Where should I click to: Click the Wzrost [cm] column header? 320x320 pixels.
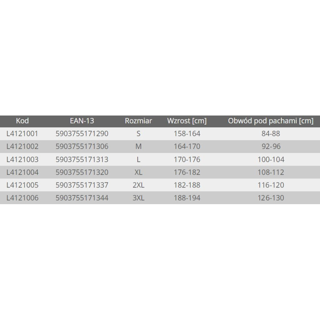(187, 121)
